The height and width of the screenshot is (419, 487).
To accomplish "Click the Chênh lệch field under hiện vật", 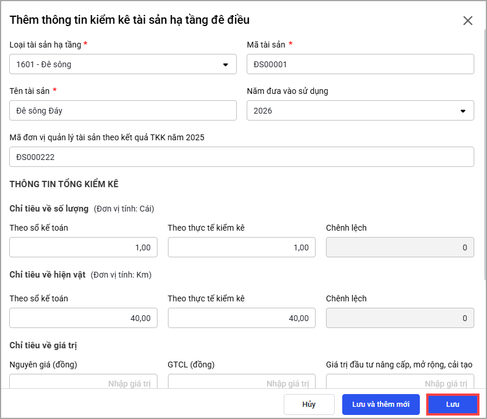I will (400, 318).
